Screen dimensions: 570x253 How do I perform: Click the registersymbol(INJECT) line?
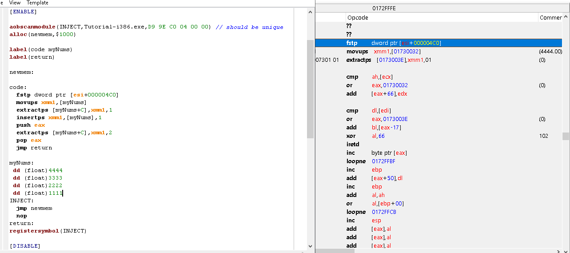tap(48, 231)
